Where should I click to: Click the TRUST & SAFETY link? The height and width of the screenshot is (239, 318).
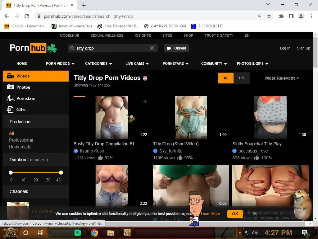click(219, 35)
